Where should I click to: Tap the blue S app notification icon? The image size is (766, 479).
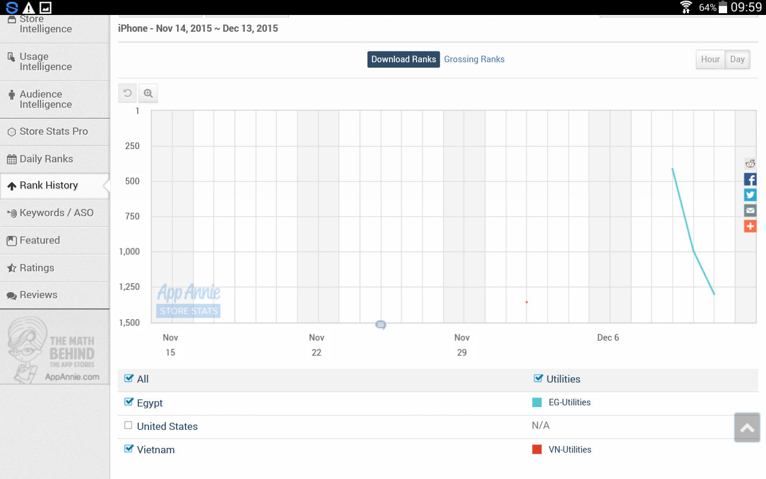[11, 8]
